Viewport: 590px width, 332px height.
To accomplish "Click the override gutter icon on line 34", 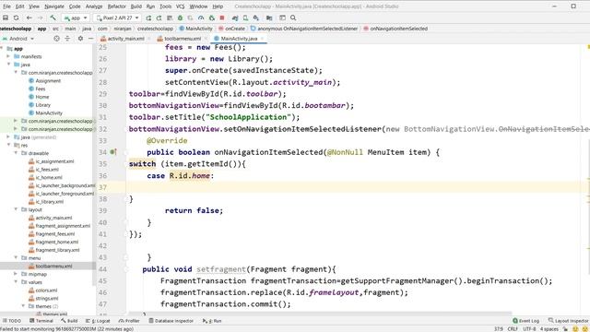I will point(112,152).
